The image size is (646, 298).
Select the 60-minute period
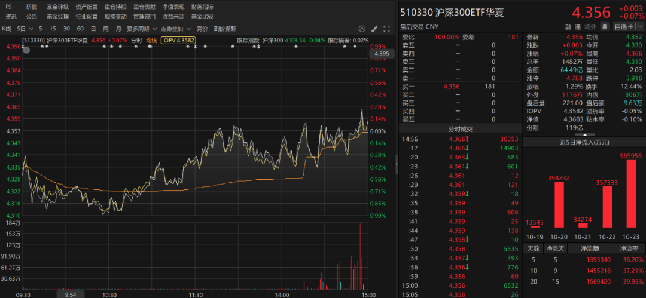tap(80, 29)
